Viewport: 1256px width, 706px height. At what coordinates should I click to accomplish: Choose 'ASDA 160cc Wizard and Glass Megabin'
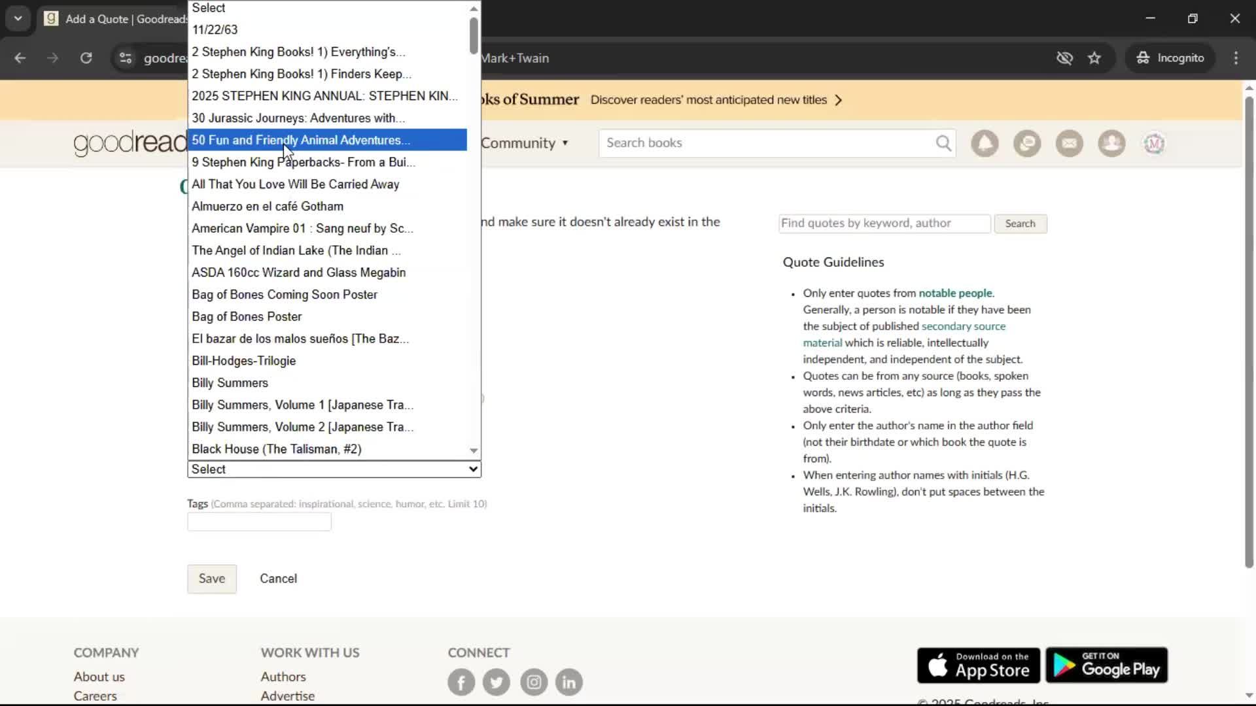328,273
